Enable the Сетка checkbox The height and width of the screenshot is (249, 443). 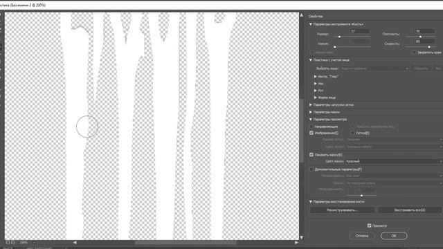(x=352, y=133)
